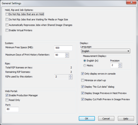Enable Do Not Rip Jobs on Hold
Screen dimensions: 138x125
click(7, 14)
